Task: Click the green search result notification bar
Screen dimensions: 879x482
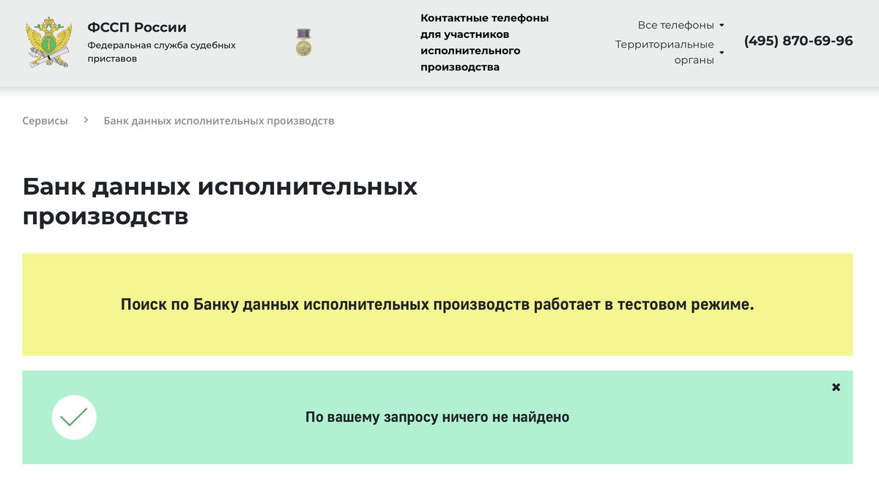Action: tap(439, 418)
